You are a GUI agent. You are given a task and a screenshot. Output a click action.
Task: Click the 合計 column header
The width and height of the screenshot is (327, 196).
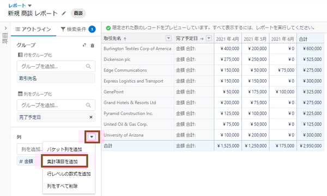310,39
